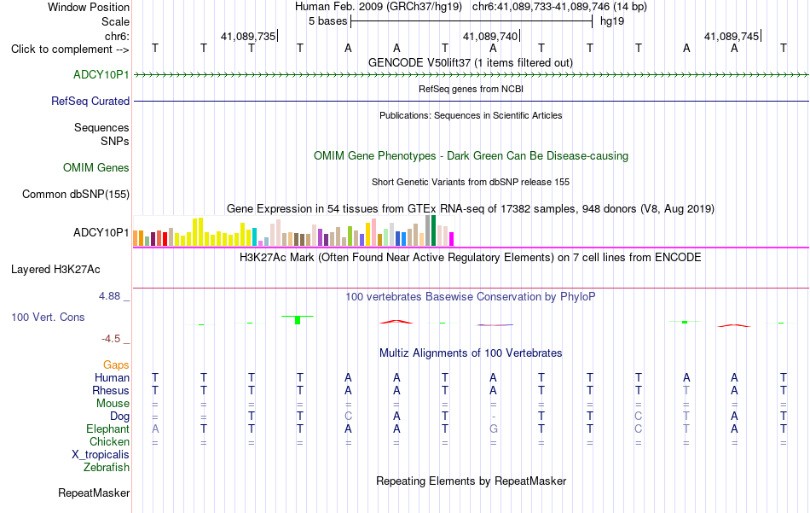Click the hg19 label beside the scale bar
The width and height of the screenshot is (810, 513).
[x=612, y=21]
